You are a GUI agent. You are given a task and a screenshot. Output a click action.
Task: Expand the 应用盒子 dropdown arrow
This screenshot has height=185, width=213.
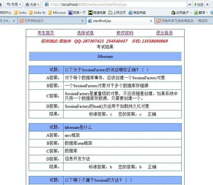[191, 13]
